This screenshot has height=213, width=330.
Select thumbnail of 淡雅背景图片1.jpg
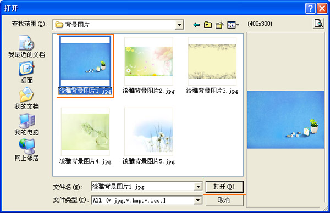point(85,61)
